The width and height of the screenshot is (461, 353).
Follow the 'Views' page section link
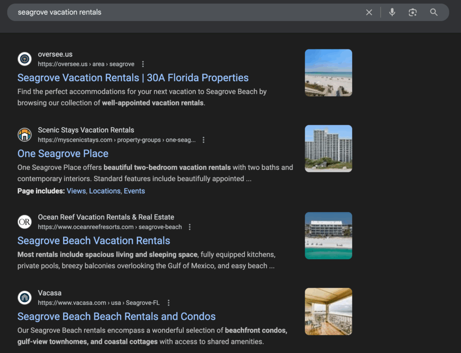tap(76, 191)
